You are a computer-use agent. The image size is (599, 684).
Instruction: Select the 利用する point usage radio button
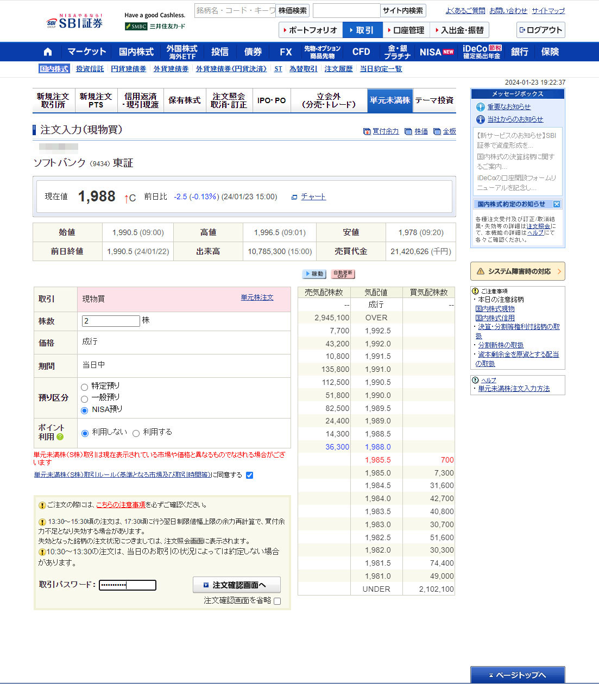136,433
